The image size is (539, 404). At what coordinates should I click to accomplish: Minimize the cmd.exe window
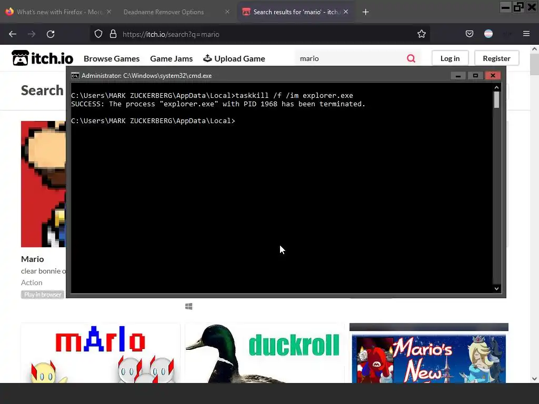458,76
